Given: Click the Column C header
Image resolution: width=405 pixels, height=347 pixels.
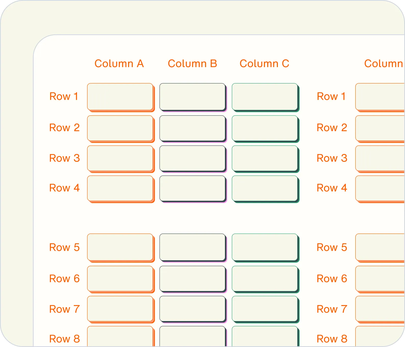Looking at the screenshot, I should 264,64.
